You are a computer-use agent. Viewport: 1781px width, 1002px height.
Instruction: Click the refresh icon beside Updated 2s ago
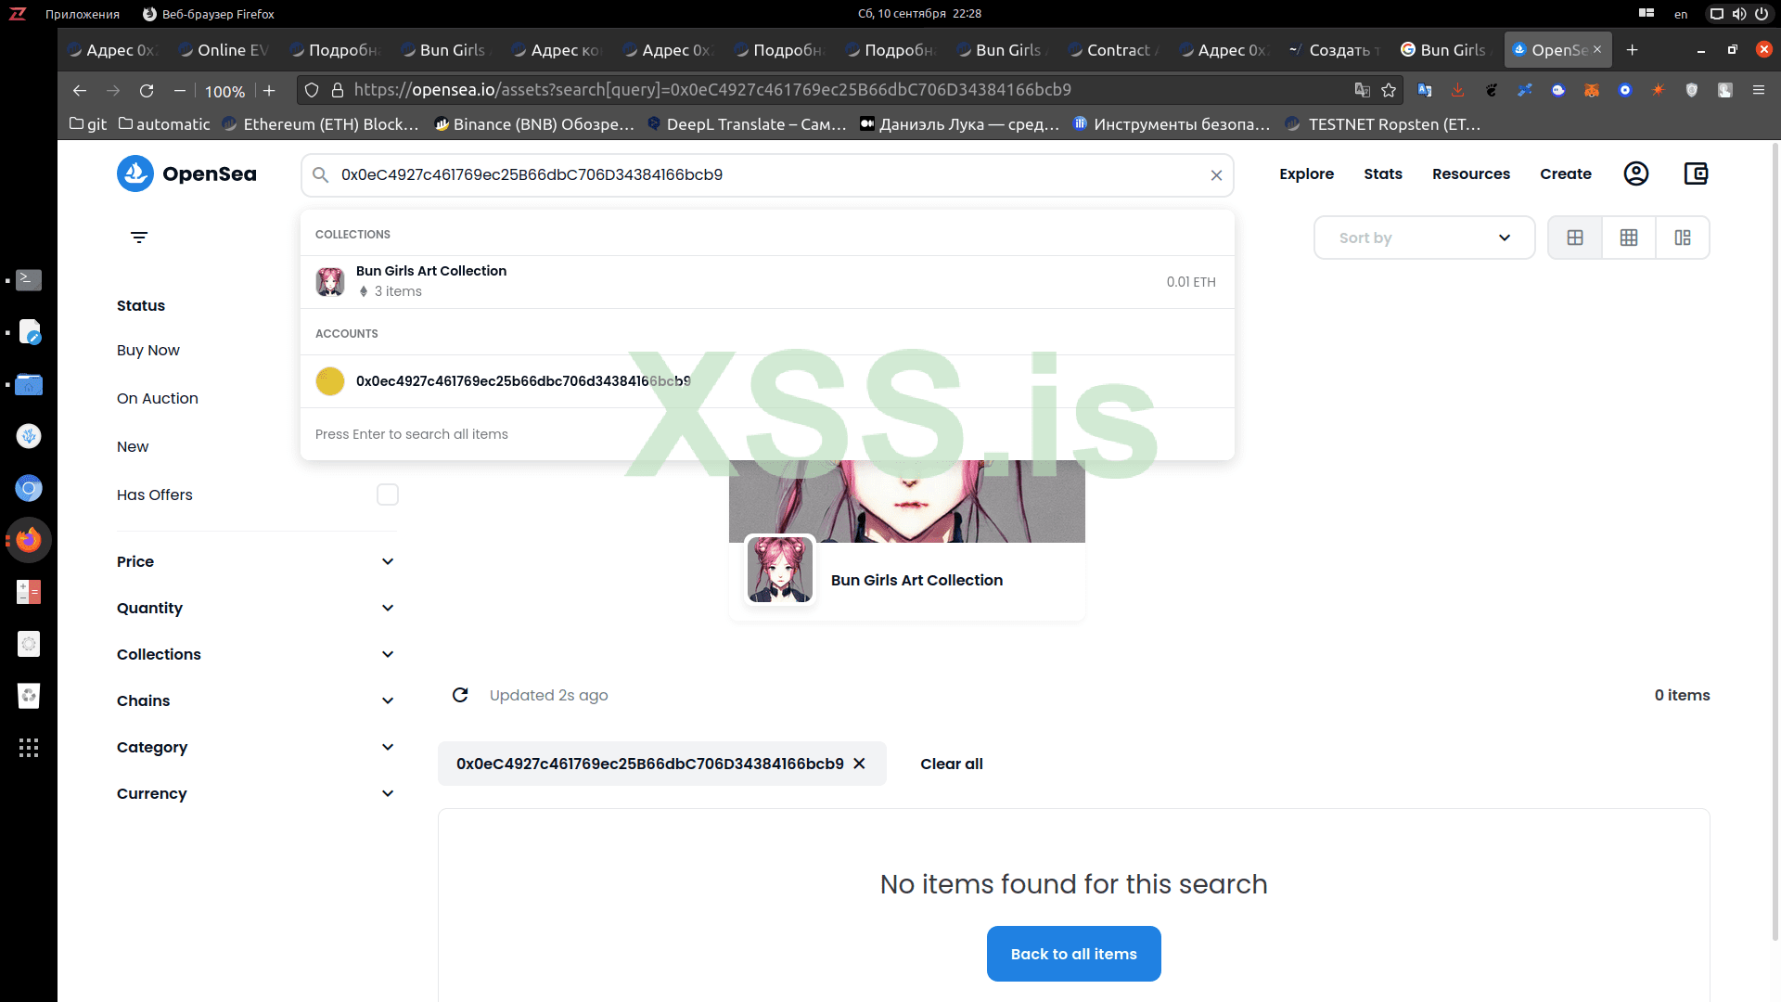(460, 695)
